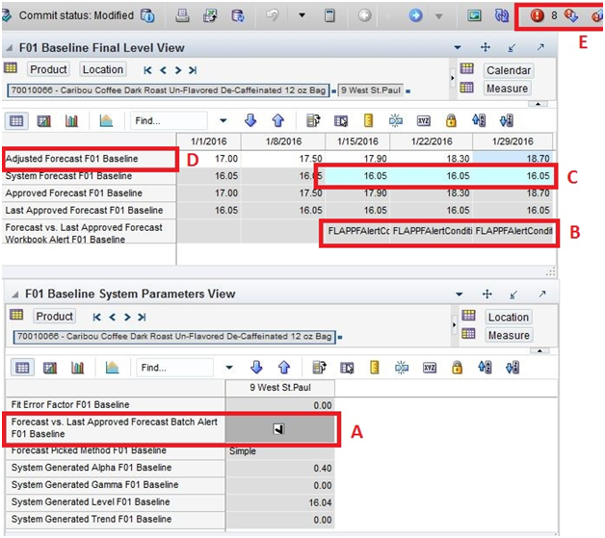605x538 pixels.
Task: Click the commit status info icon
Action: coord(147,15)
